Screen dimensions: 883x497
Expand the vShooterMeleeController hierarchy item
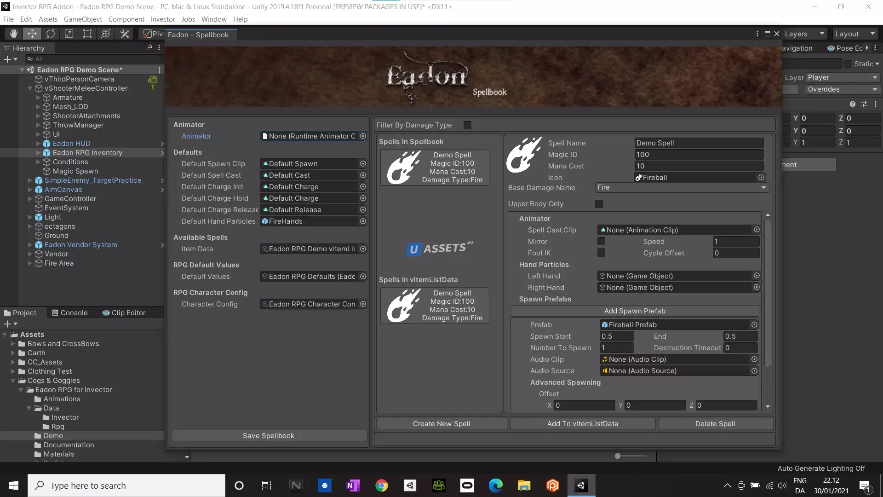(x=30, y=88)
